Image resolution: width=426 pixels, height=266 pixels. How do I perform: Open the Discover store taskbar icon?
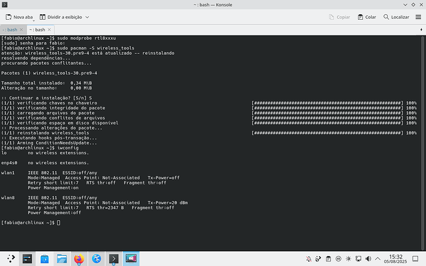click(x=44, y=258)
